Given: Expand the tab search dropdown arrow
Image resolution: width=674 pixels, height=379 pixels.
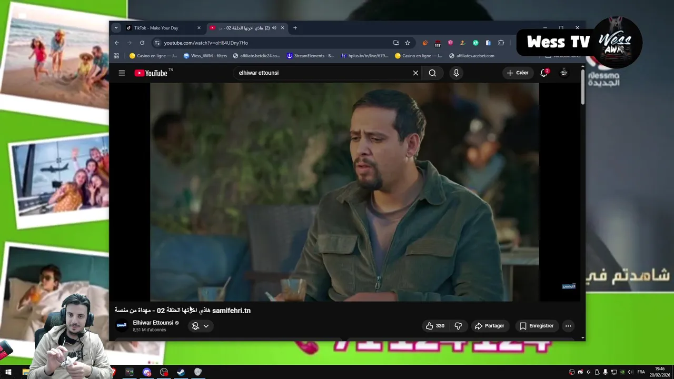Looking at the screenshot, I should pyautogui.click(x=116, y=28).
